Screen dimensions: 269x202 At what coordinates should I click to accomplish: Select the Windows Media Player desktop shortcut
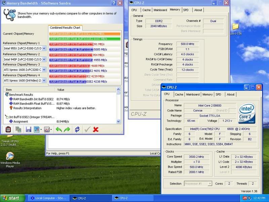pos(10,160)
